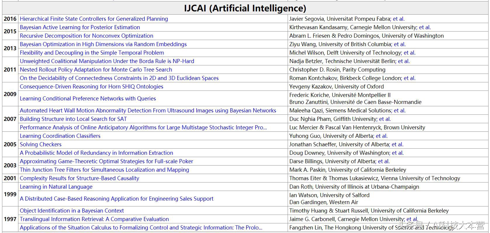Open Consequence-Driven Reasoning for Horn SHIQ Ontologies
The width and height of the screenshot is (490, 233).
click(91, 87)
